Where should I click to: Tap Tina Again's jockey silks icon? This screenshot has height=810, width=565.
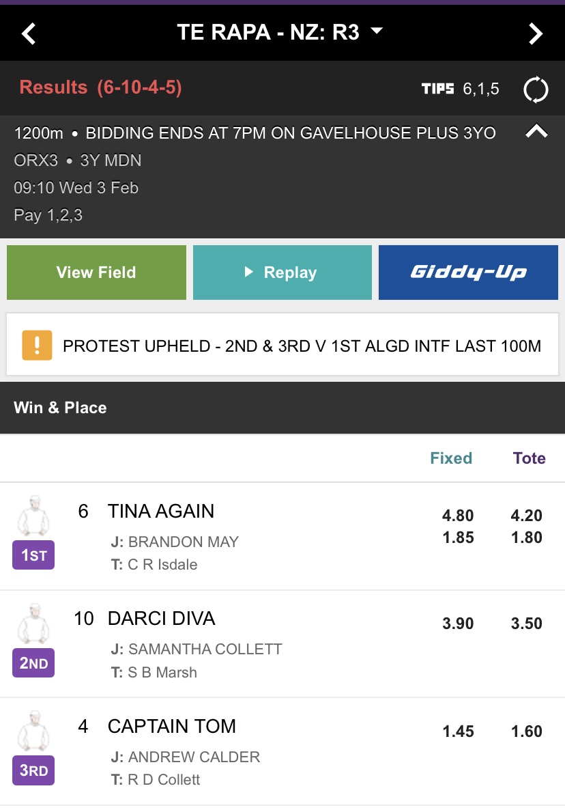(x=33, y=518)
